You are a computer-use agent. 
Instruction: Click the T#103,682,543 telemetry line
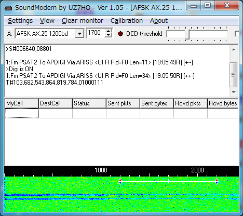(x=55, y=83)
